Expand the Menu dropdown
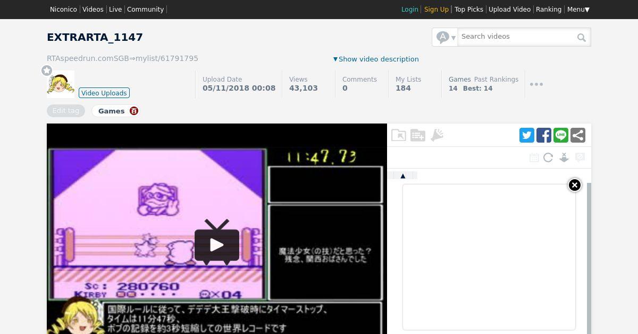The width and height of the screenshot is (638, 334). (578, 10)
